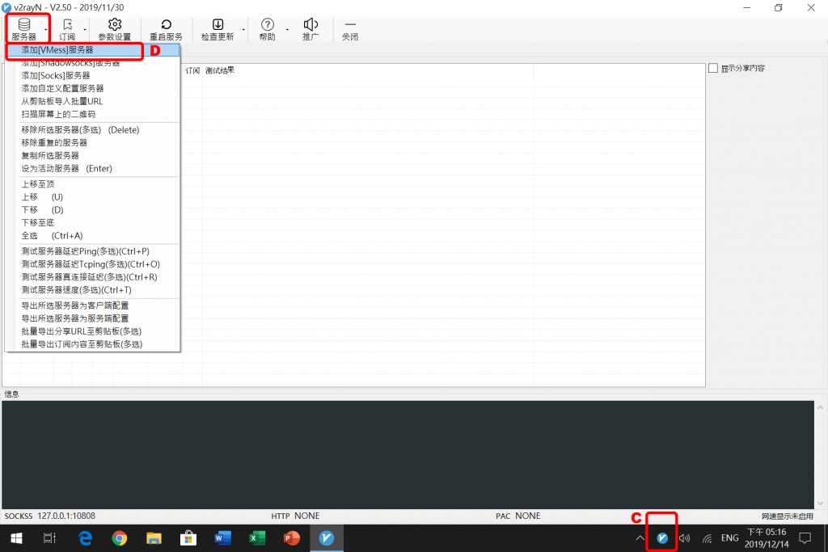Screen dimensions: 828x552
Task: Select 移除所选服务器(多选) (Delete) item
Action: [x=92, y=130]
